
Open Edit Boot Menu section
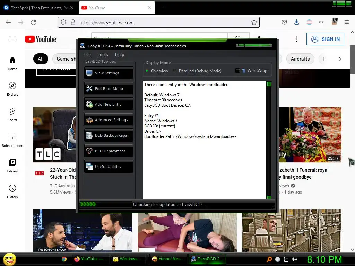109,88
